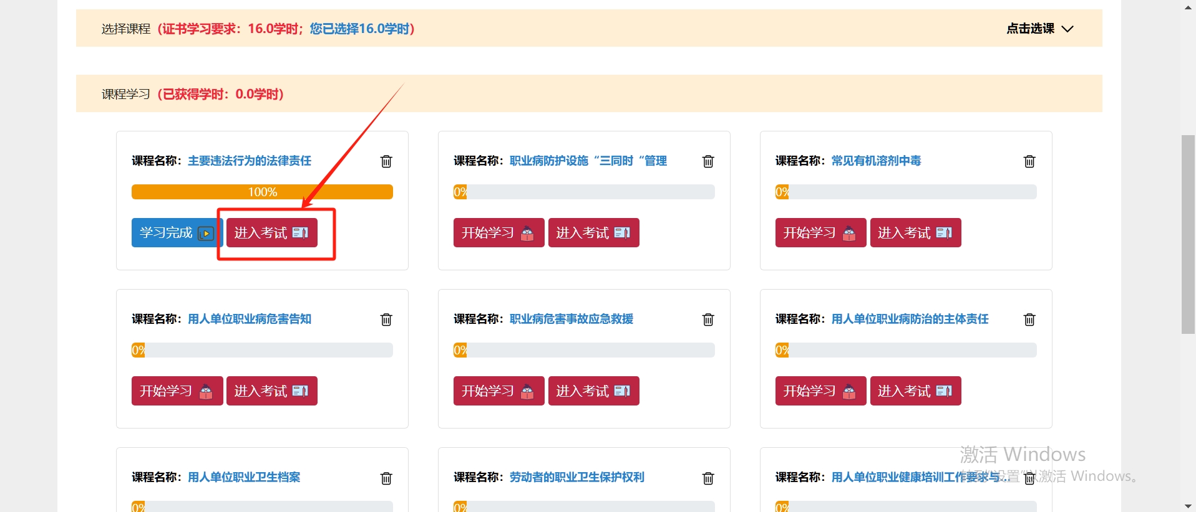Click the 选择课程 section header text
The image size is (1196, 512).
click(x=126, y=29)
